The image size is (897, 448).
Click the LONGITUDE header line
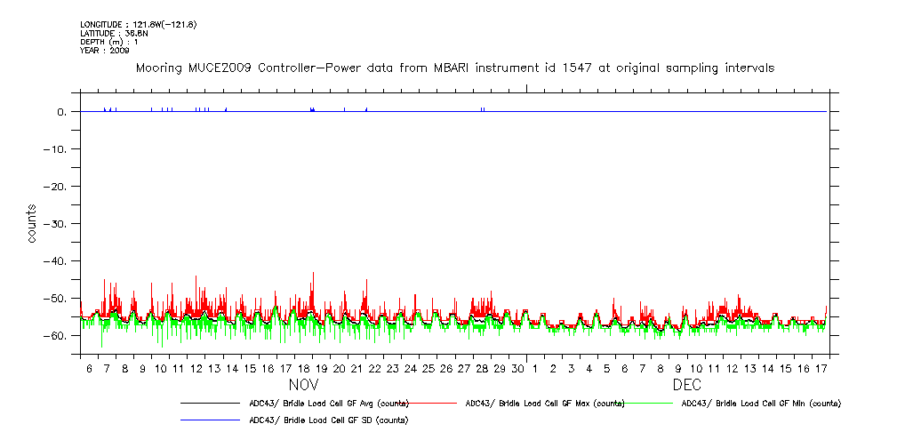click(138, 24)
